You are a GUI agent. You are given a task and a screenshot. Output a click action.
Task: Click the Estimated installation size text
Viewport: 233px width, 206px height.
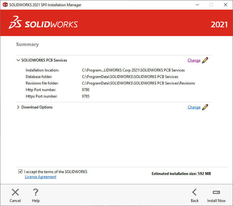point(181,174)
